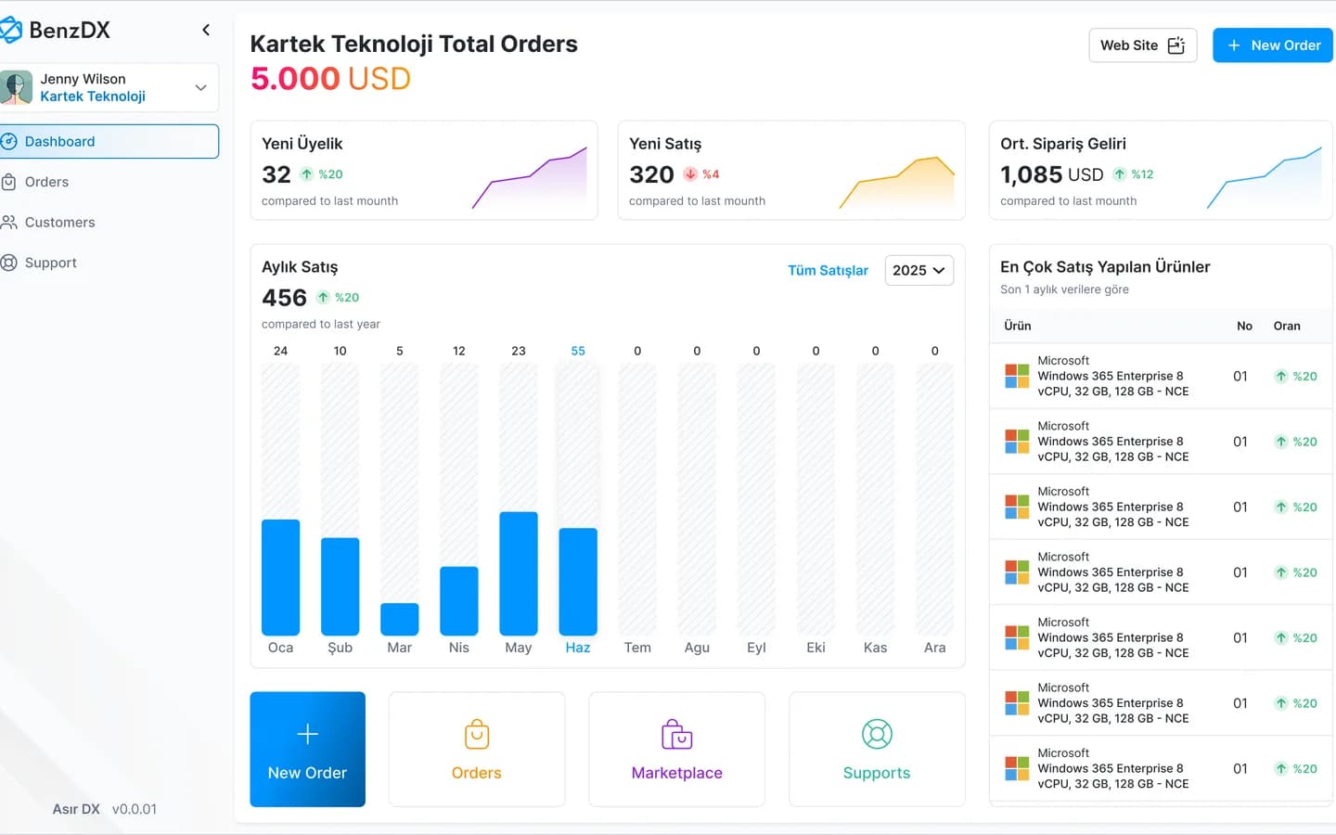This screenshot has height=835, width=1336.
Task: Click the Web Site external-link icon
Action: tap(1176, 45)
